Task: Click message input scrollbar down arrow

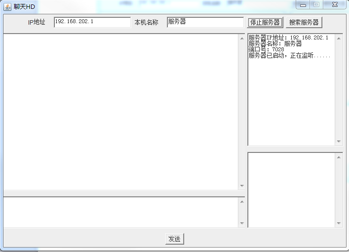Action: [x=242, y=223]
